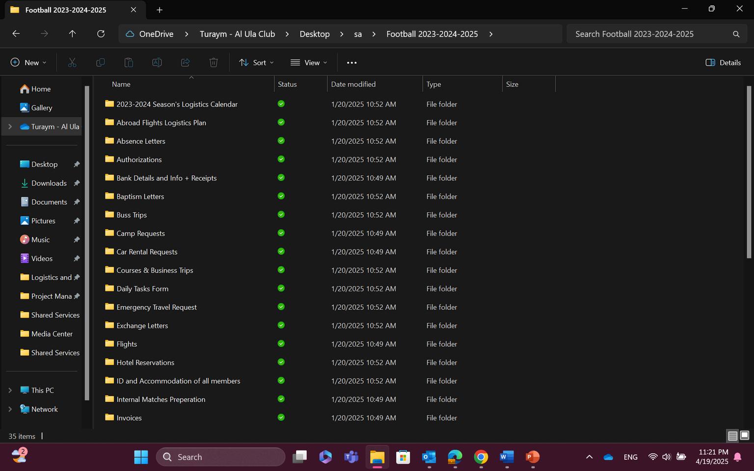754x471 pixels.
Task: Go up one folder level
Action: pos(72,34)
